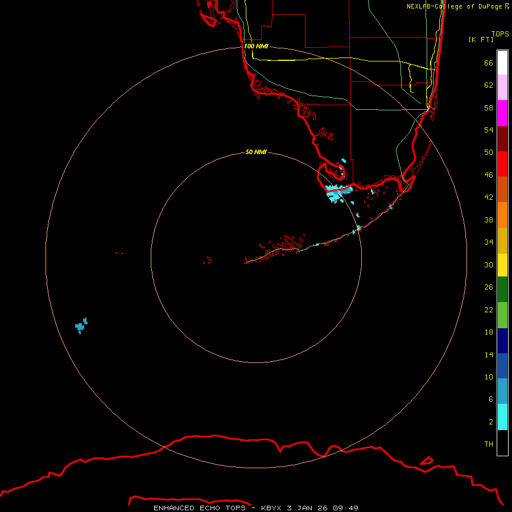Select the dark green legend swatch
Viewport: 512px width, 512px height.
pos(502,290)
